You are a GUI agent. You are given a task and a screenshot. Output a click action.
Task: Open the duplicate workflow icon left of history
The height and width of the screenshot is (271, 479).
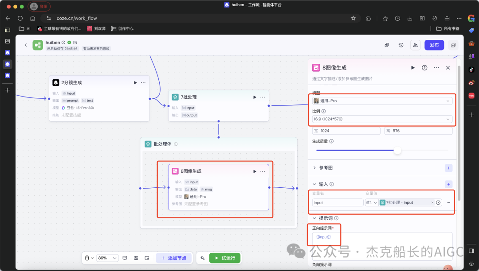point(387,45)
